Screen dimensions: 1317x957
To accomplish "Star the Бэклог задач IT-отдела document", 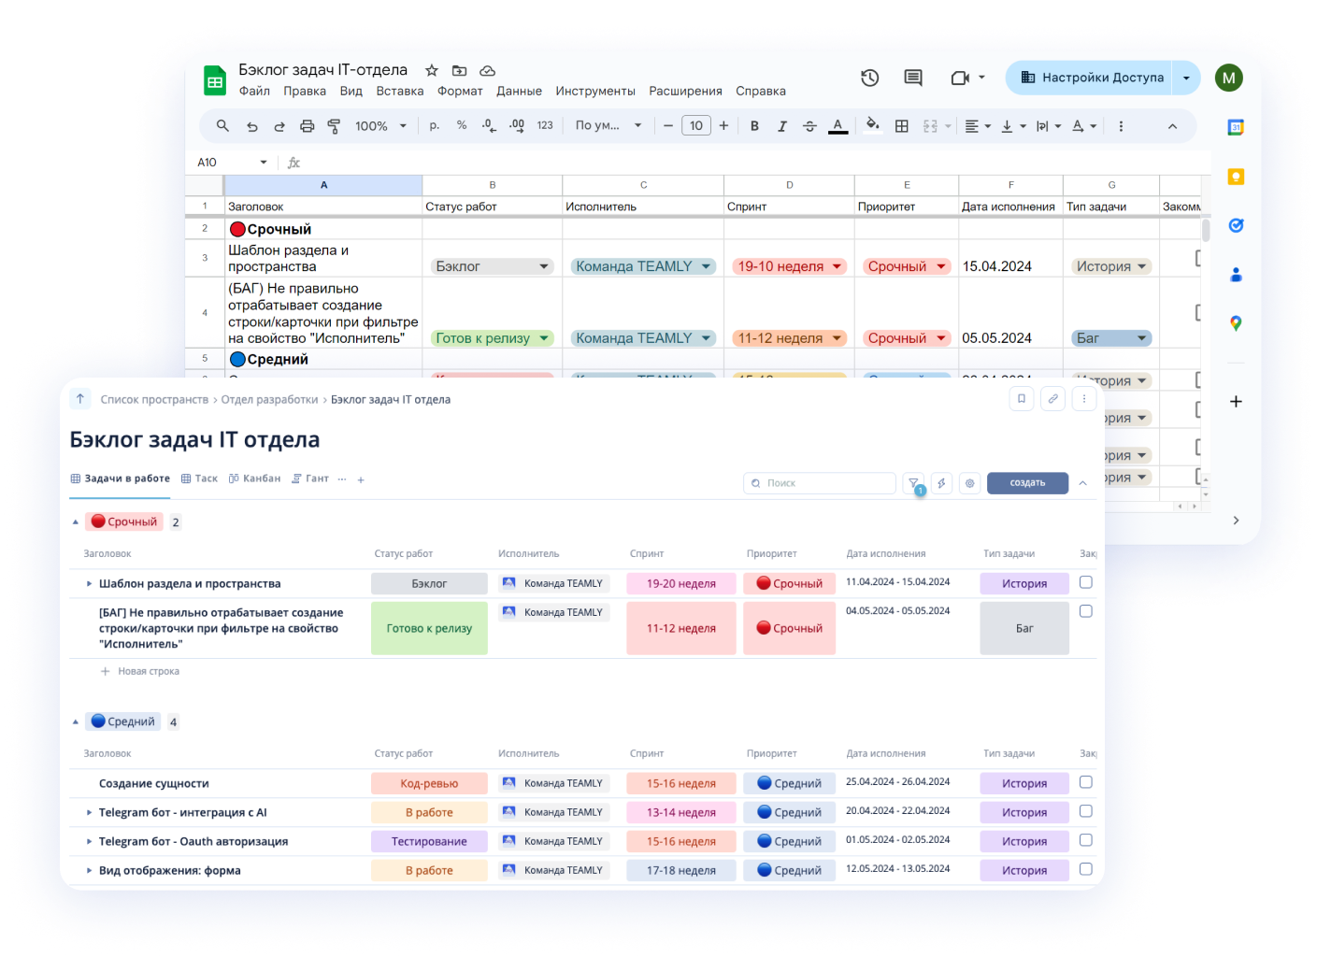I will pos(432,70).
